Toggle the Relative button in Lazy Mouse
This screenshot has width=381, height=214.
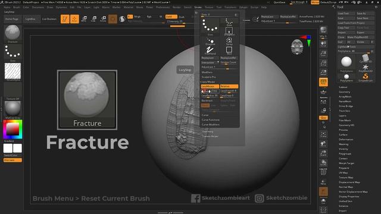tap(229, 86)
